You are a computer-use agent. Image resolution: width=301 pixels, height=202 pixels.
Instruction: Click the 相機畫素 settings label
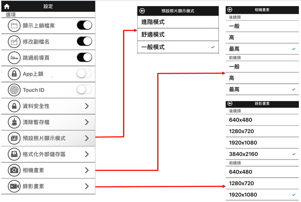pyautogui.click(x=33, y=170)
